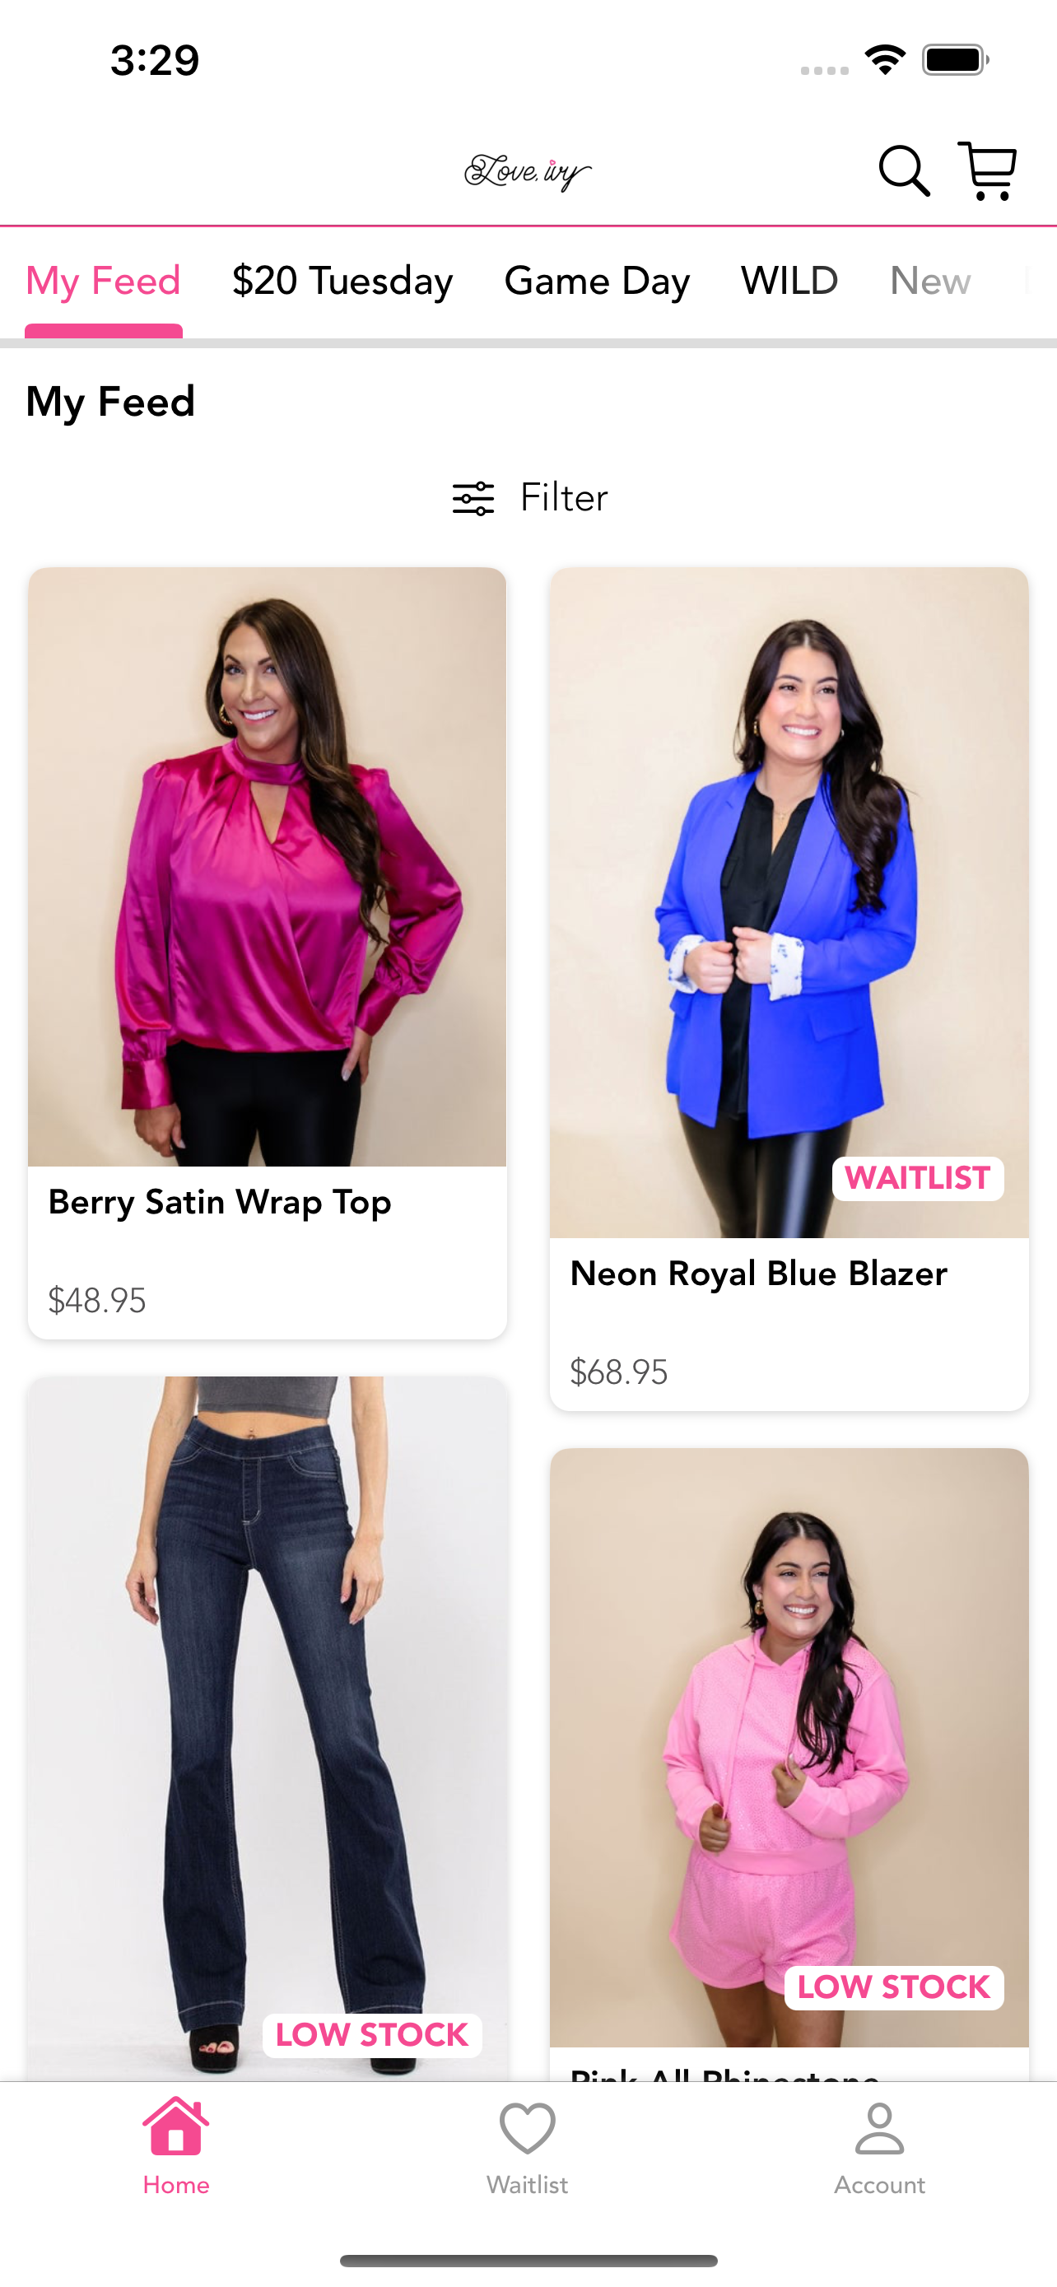This screenshot has height=2287, width=1057.
Task: Tap the Home house icon
Action: [x=175, y=2126]
